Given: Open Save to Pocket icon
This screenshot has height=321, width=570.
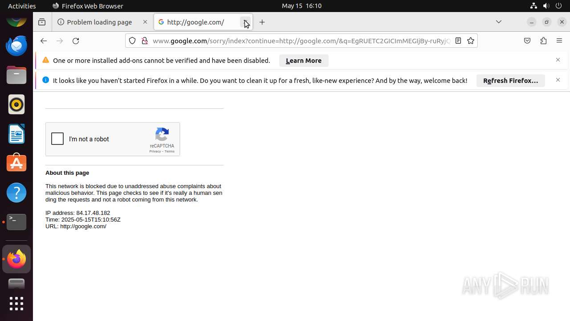Looking at the screenshot, I should (527, 41).
